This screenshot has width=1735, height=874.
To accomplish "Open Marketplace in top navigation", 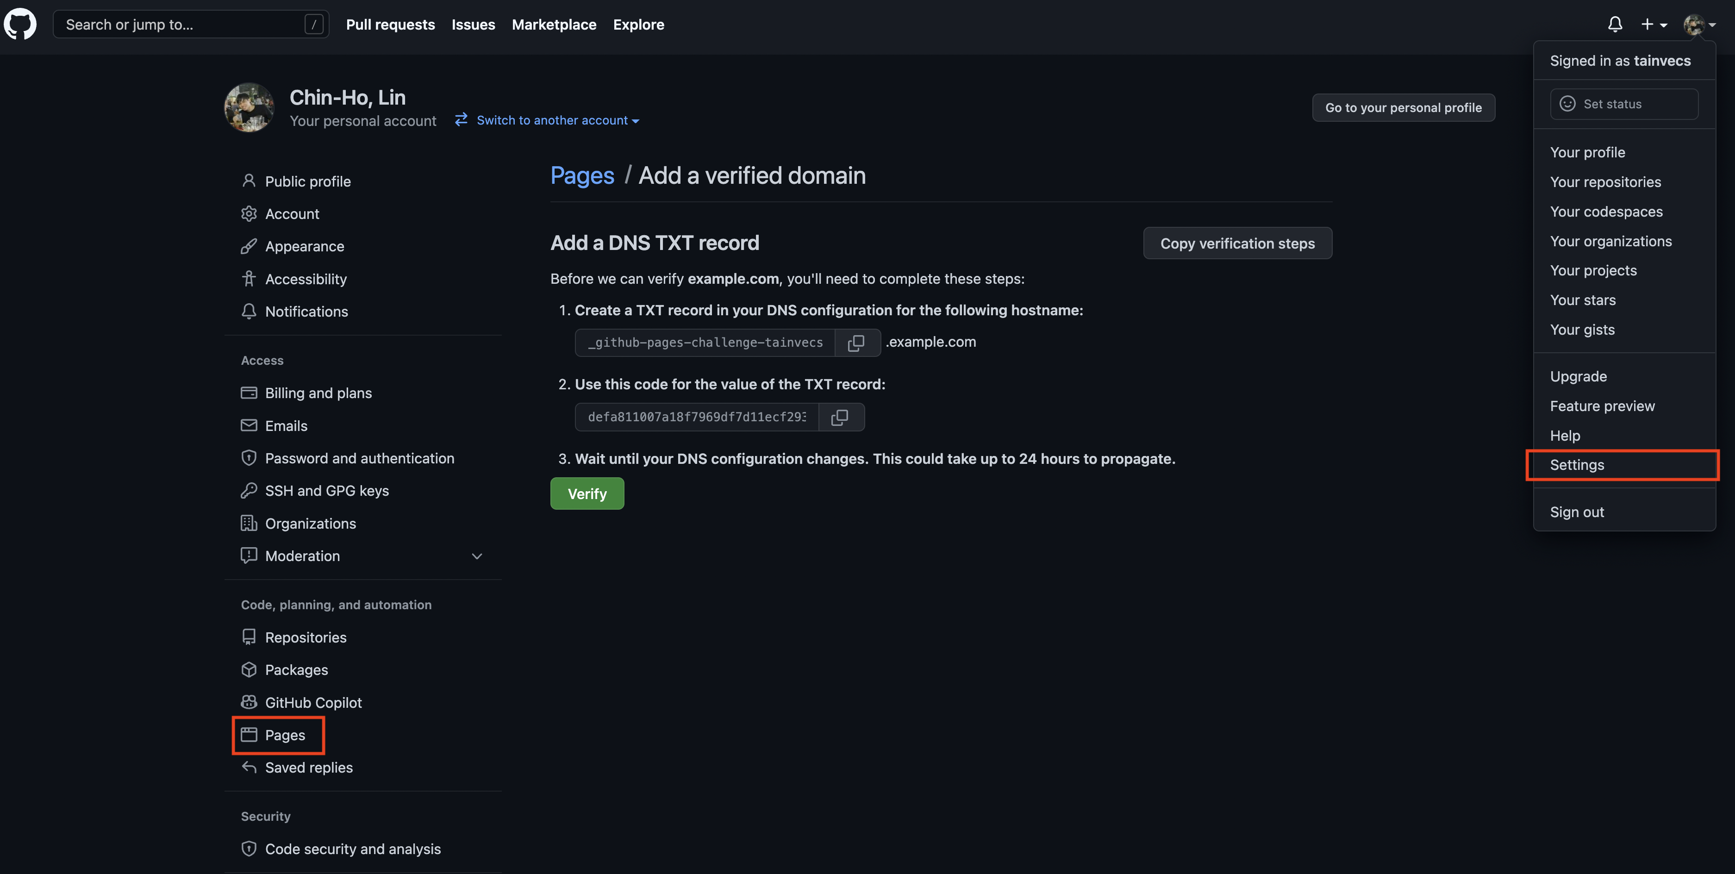I will click(554, 24).
